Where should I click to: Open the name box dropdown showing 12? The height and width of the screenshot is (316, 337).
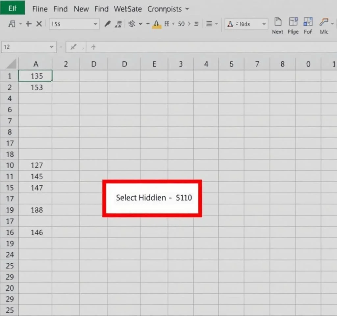tap(51, 47)
